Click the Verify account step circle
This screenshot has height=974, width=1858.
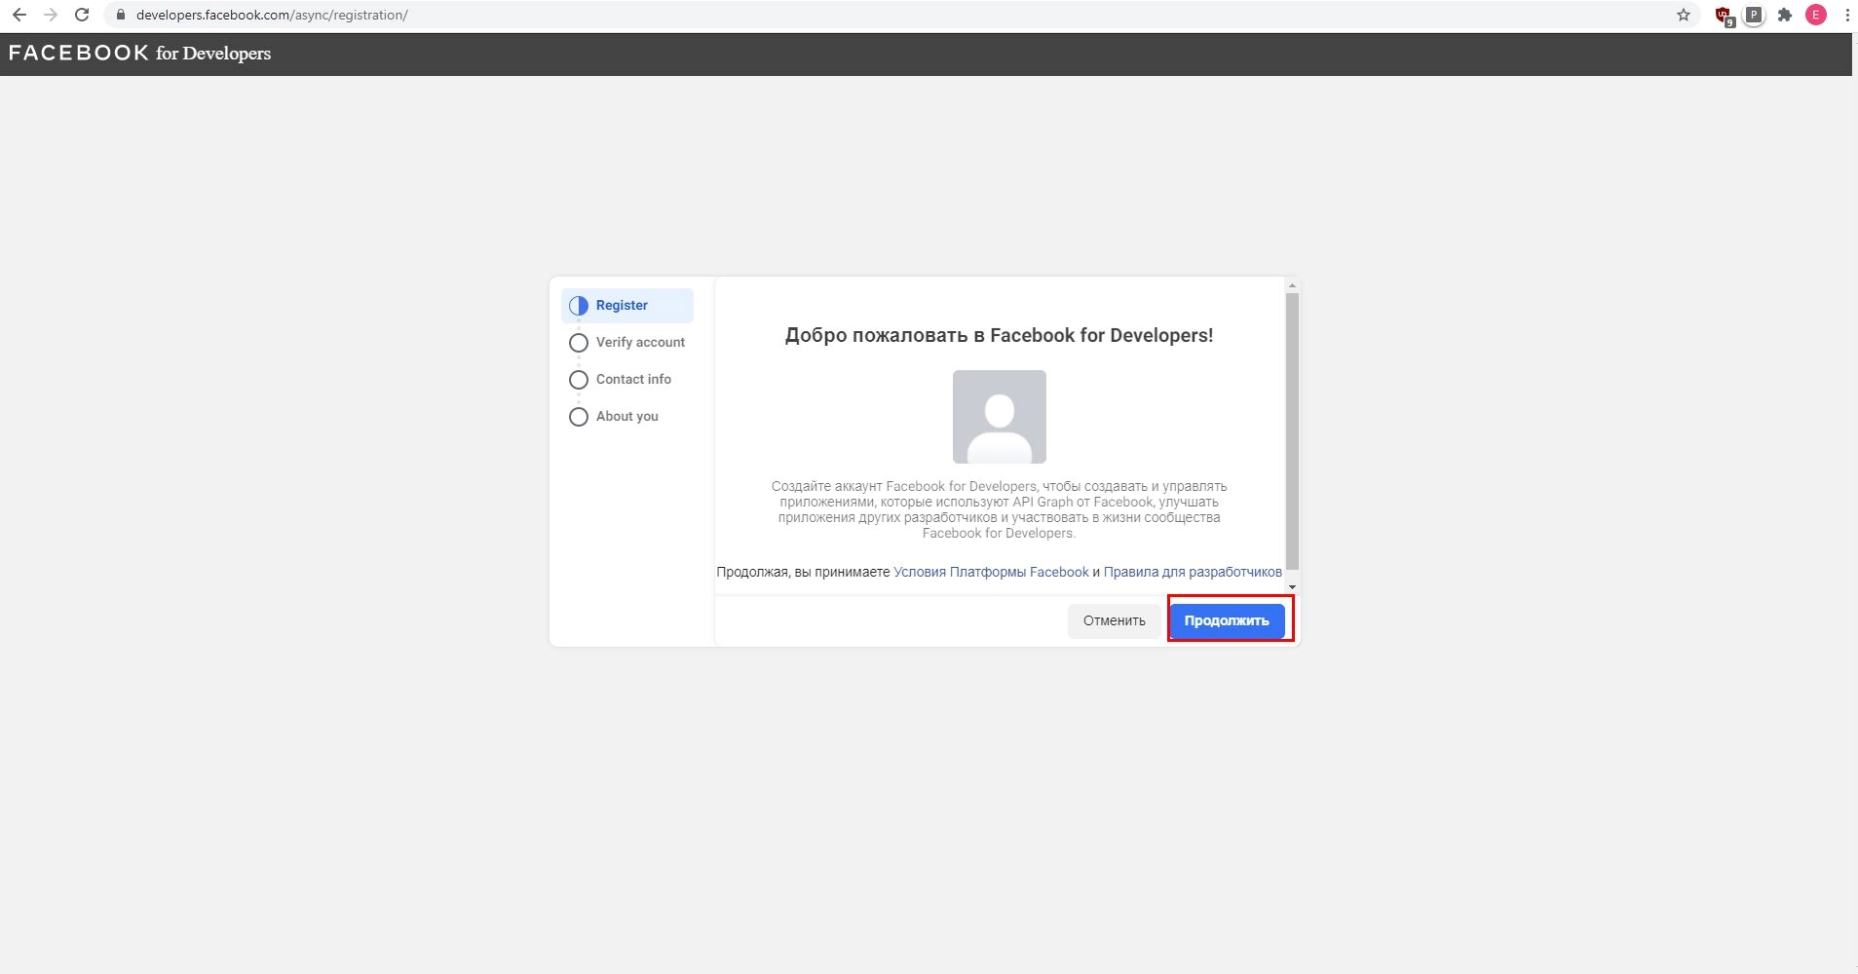(579, 343)
